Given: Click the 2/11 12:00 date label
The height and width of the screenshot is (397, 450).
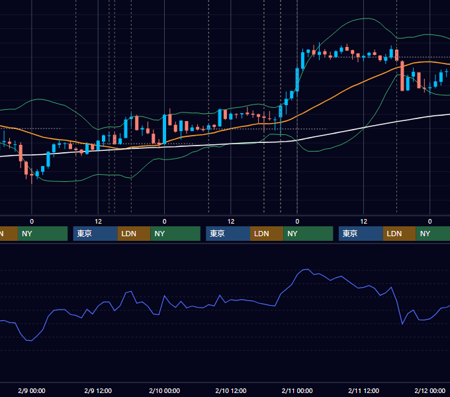Looking at the screenshot, I should [363, 390].
